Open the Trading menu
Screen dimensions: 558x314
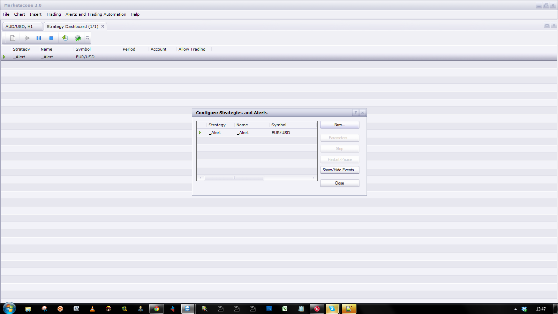click(x=53, y=14)
